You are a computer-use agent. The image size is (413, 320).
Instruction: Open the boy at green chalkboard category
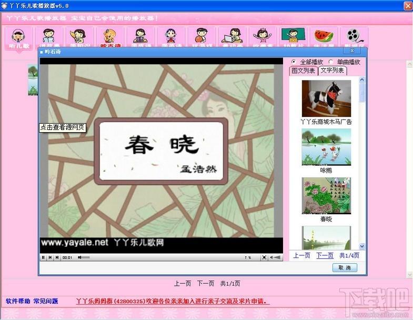tap(293, 37)
